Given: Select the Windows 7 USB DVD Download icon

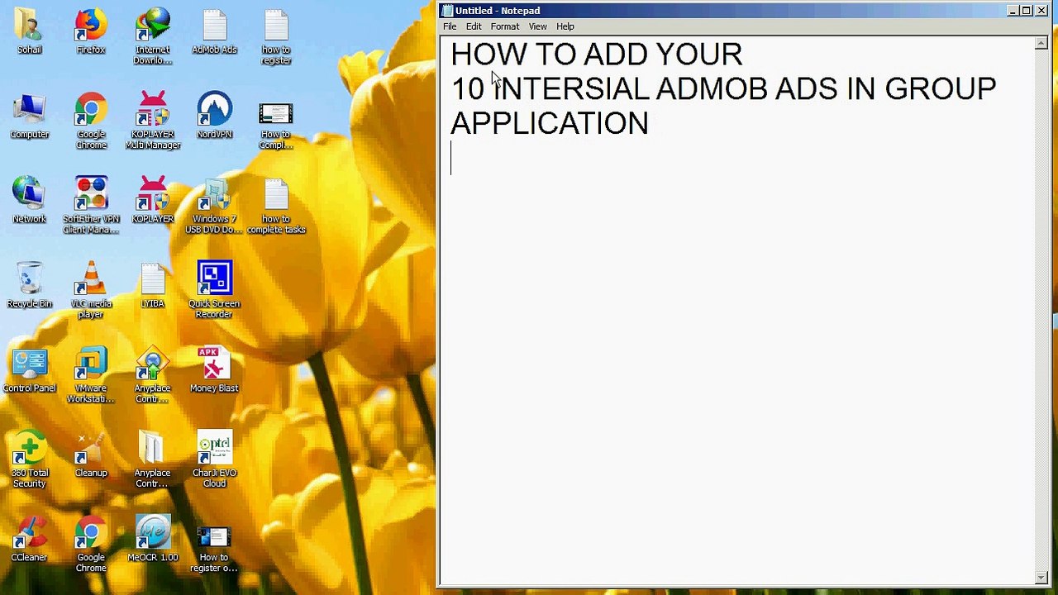Looking at the screenshot, I should 214,207.
